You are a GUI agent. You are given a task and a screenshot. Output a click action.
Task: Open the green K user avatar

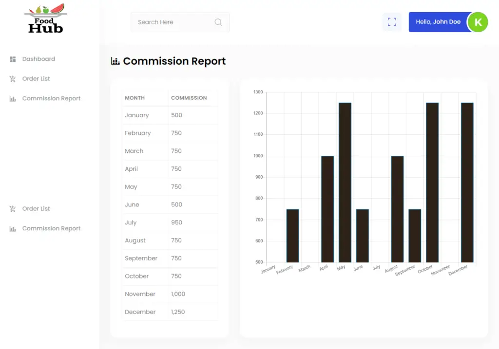click(478, 22)
